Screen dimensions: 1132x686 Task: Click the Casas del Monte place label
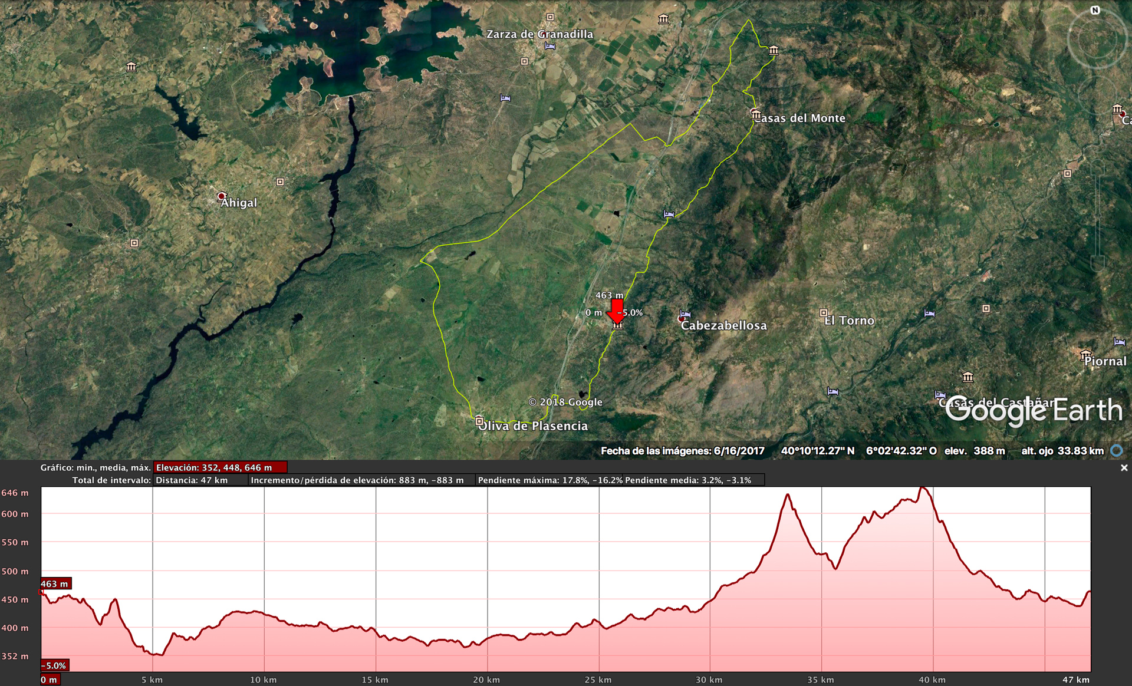click(x=801, y=118)
